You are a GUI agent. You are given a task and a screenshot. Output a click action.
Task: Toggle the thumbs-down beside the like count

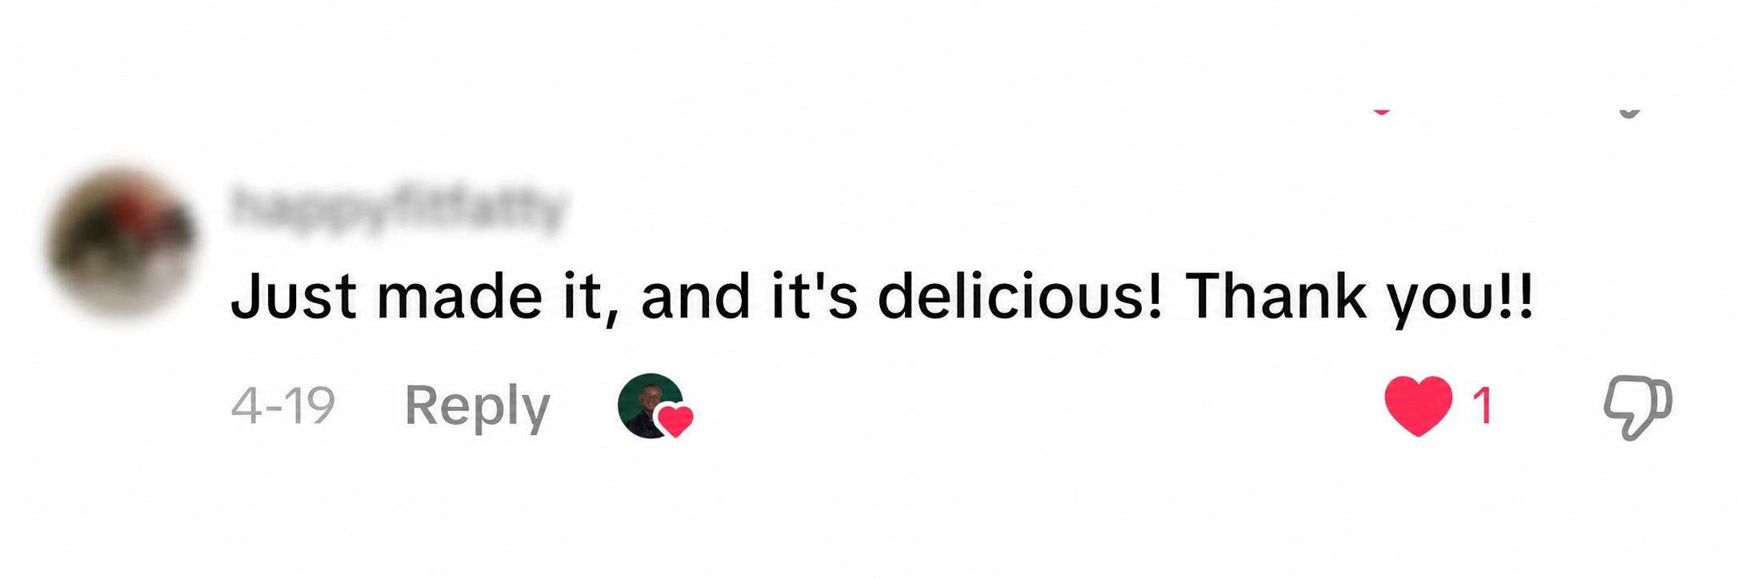click(1638, 406)
